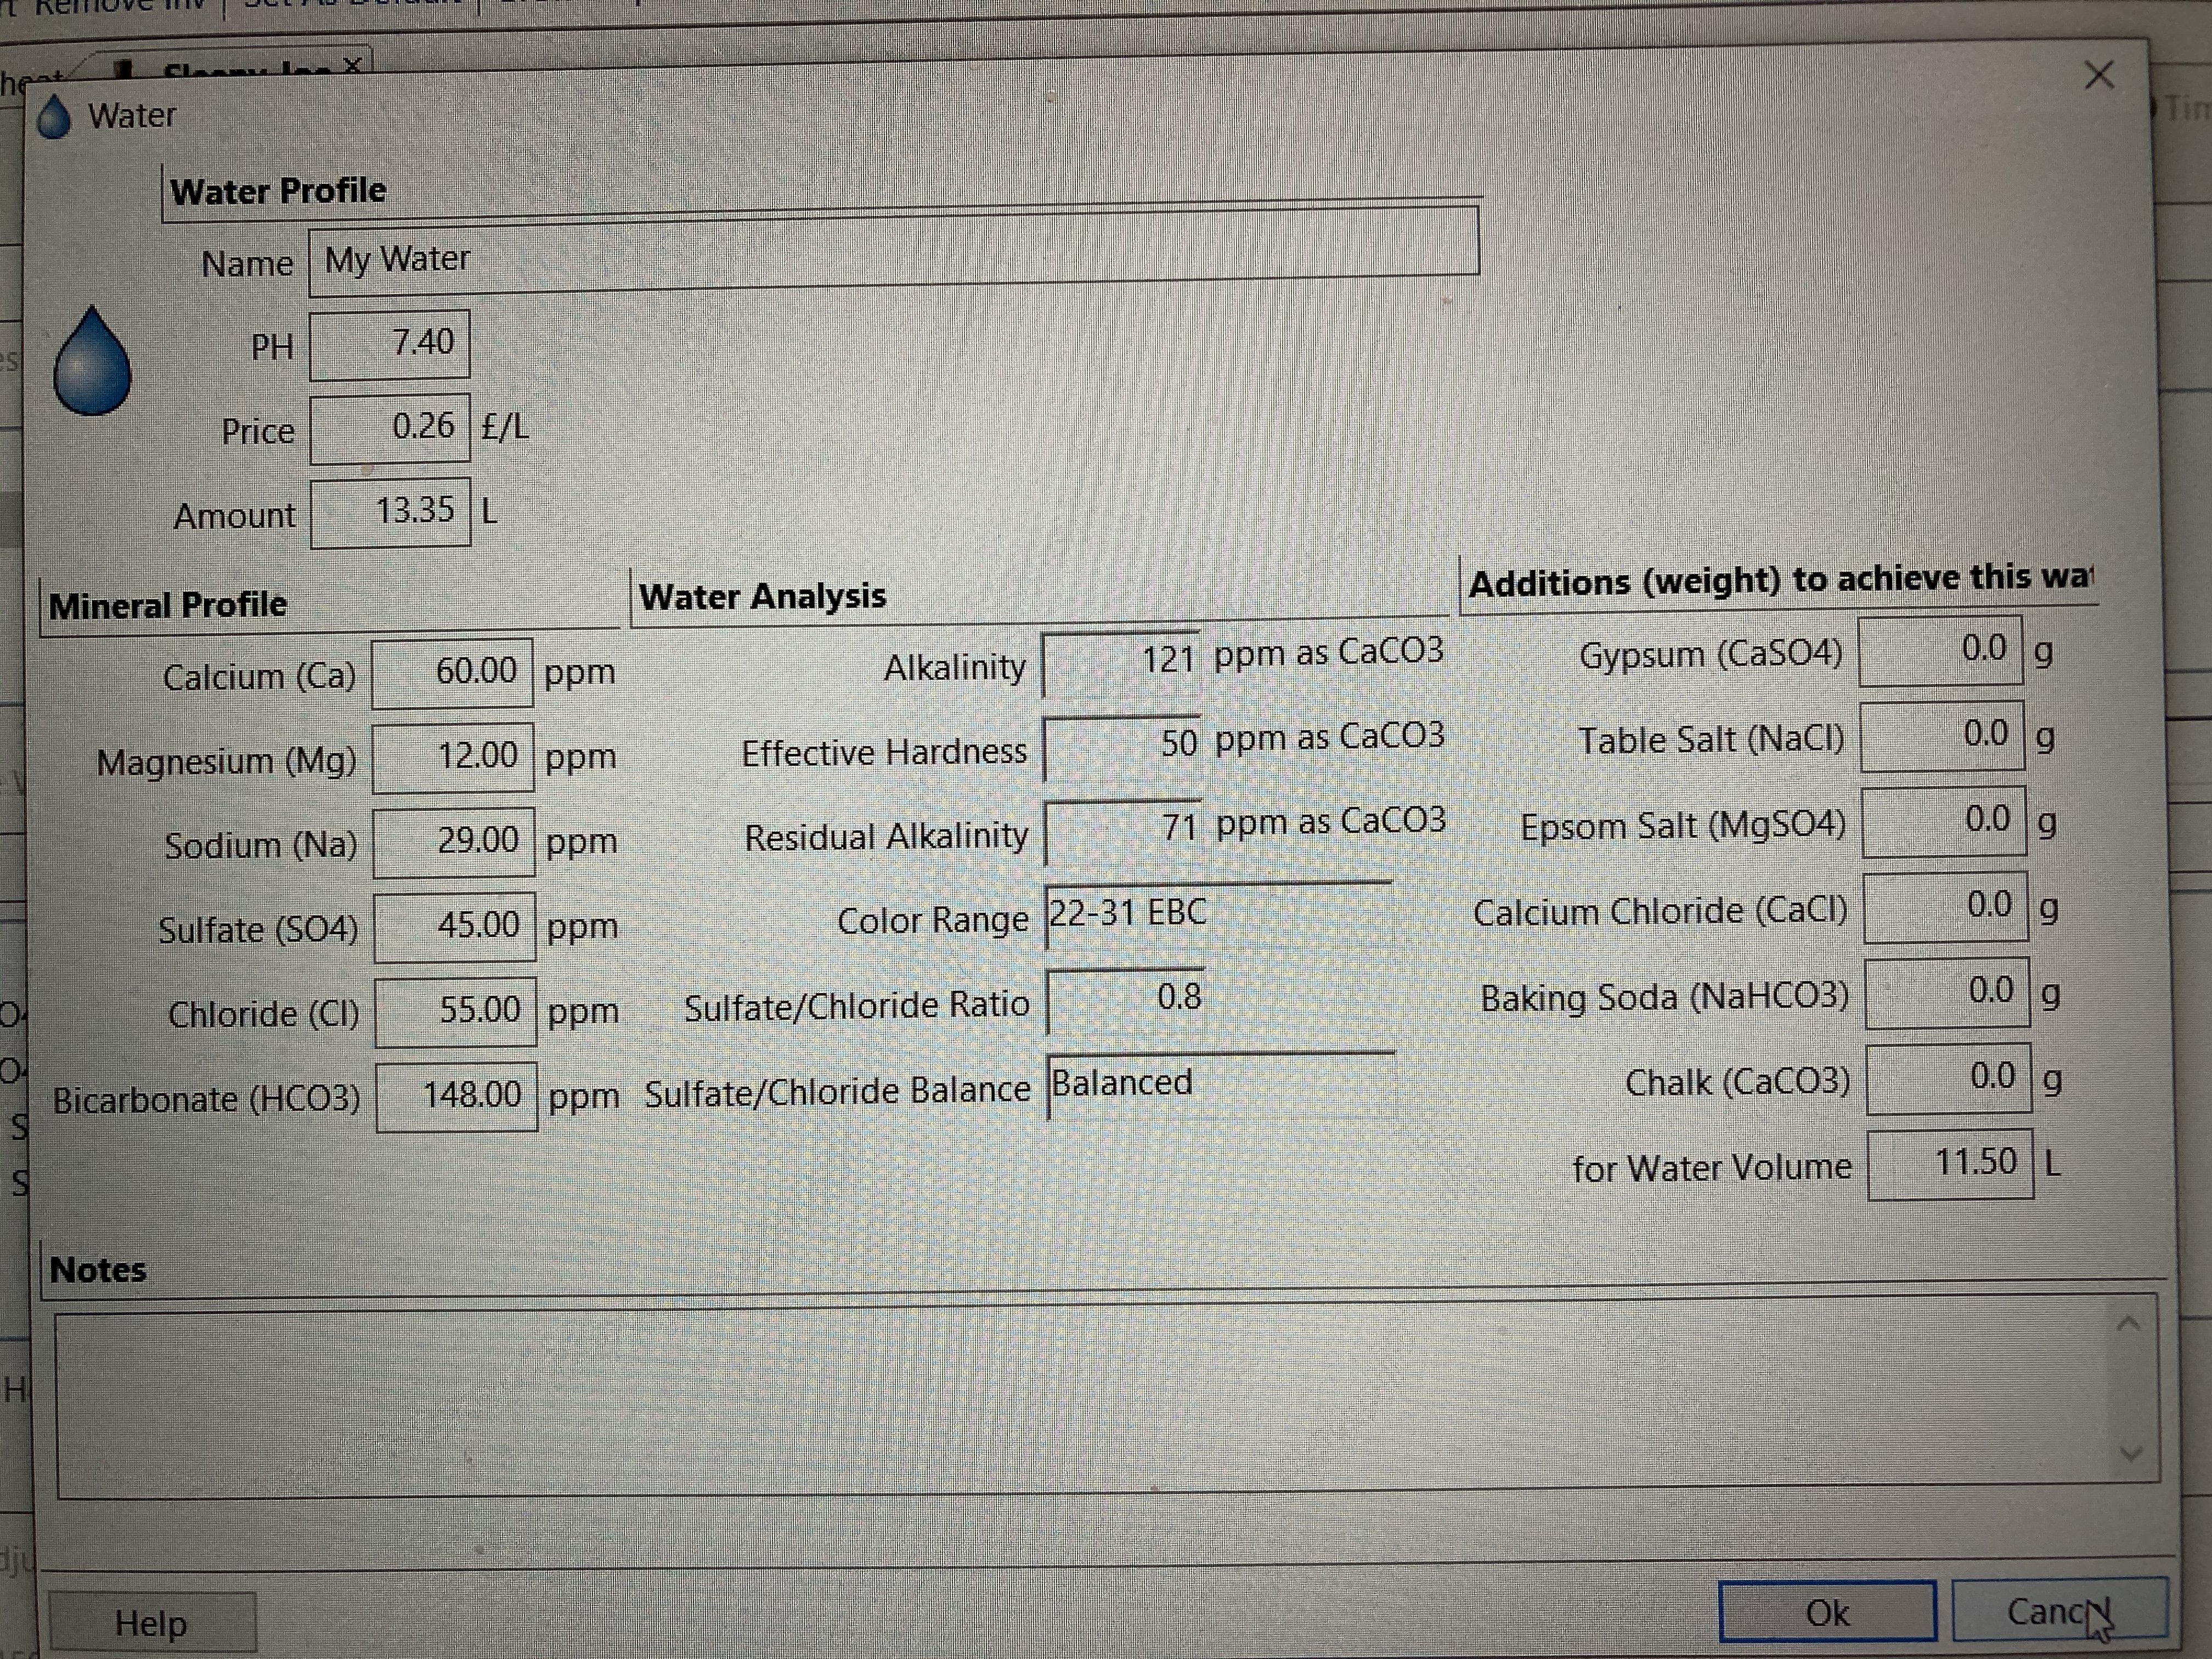
Task: Edit Calcium Chloride (CaCl) addition weight
Action: coord(1946,907)
